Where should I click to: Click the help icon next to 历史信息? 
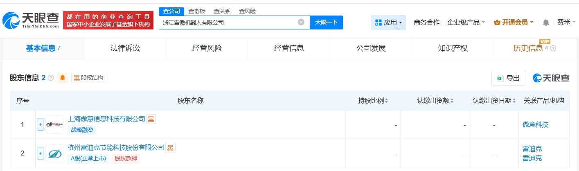coord(553,48)
